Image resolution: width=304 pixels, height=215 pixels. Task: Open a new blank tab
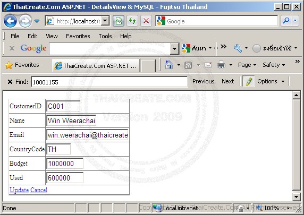tap(148, 66)
